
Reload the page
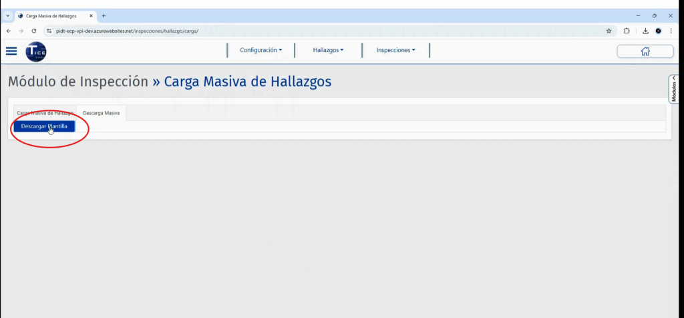[x=33, y=31]
